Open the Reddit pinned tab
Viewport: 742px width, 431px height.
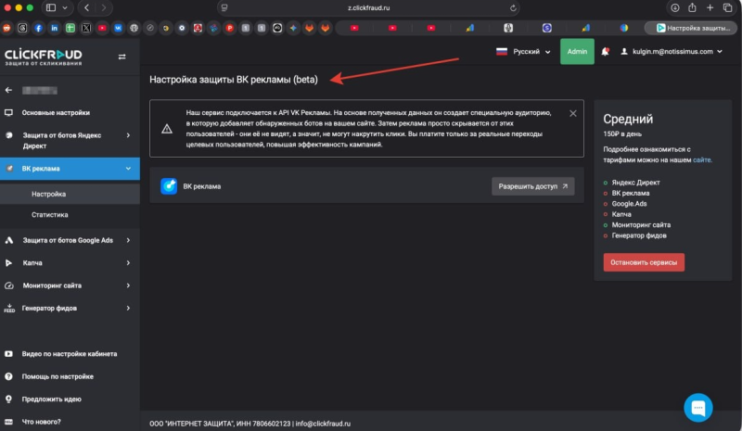pyautogui.click(x=6, y=28)
